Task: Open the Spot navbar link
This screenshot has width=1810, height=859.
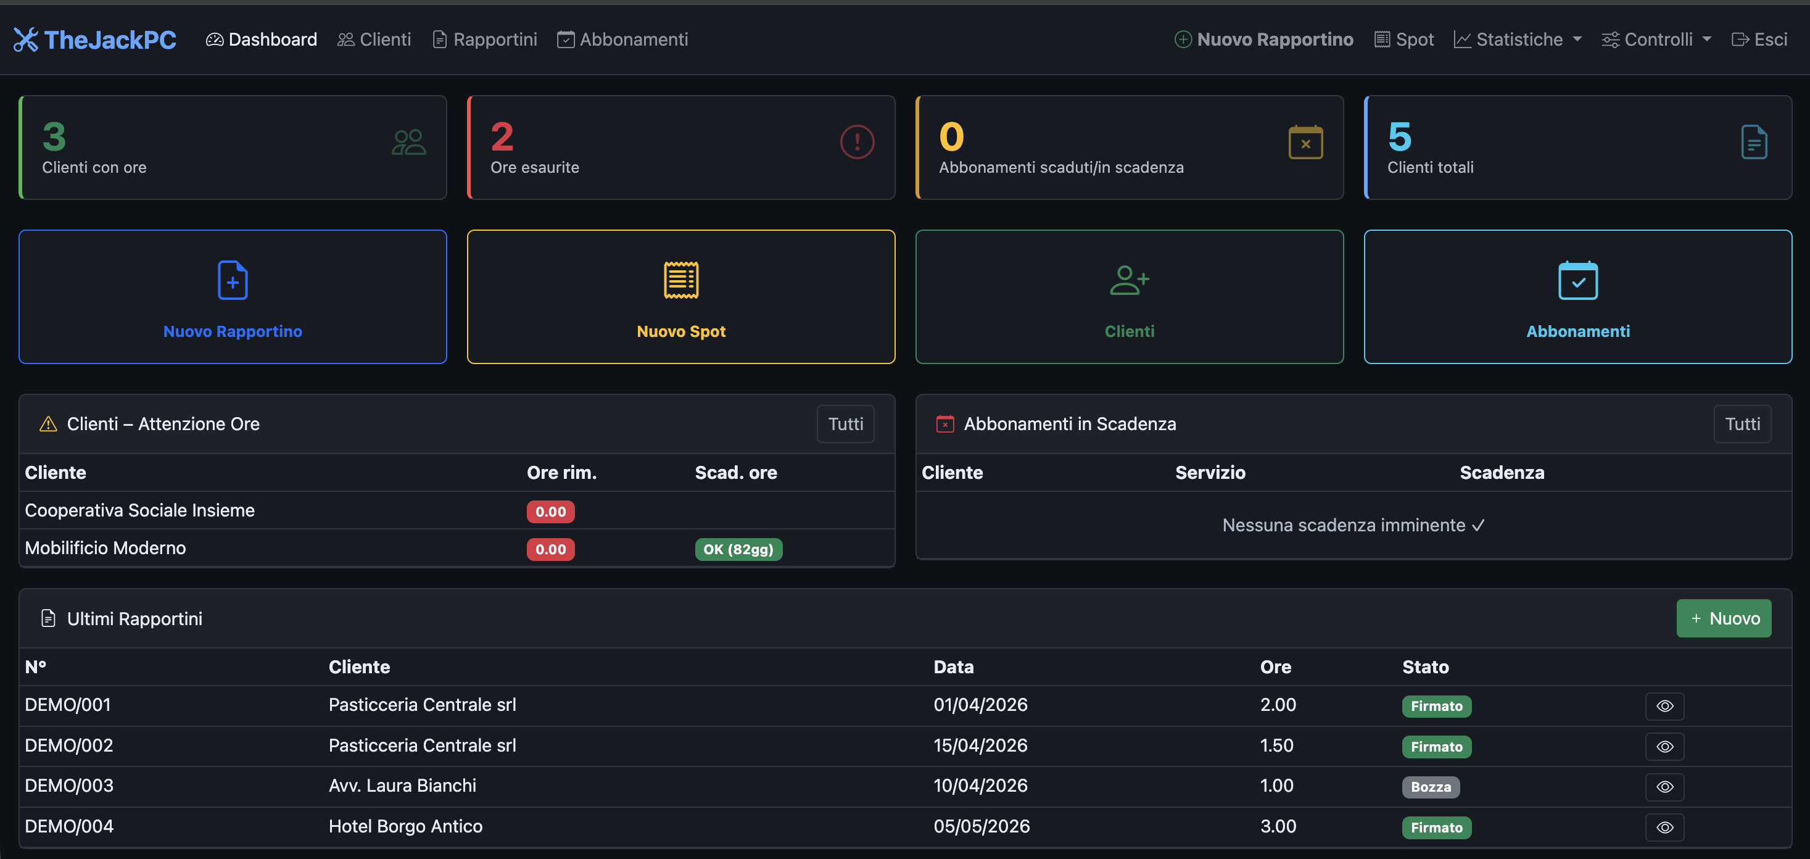Action: [x=1404, y=39]
